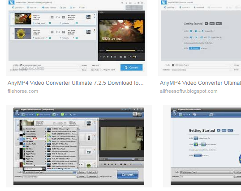
Task: Click the green add-audio plus on the autumn leaves row
Action: point(50,23)
